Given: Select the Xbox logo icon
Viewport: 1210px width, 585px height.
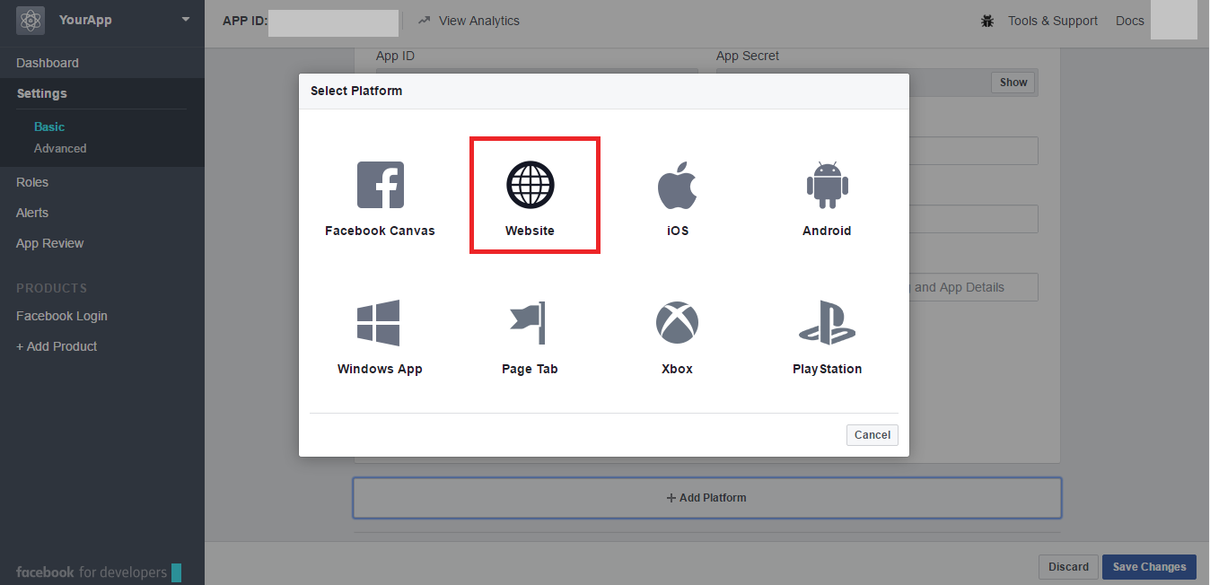Looking at the screenshot, I should tap(677, 323).
